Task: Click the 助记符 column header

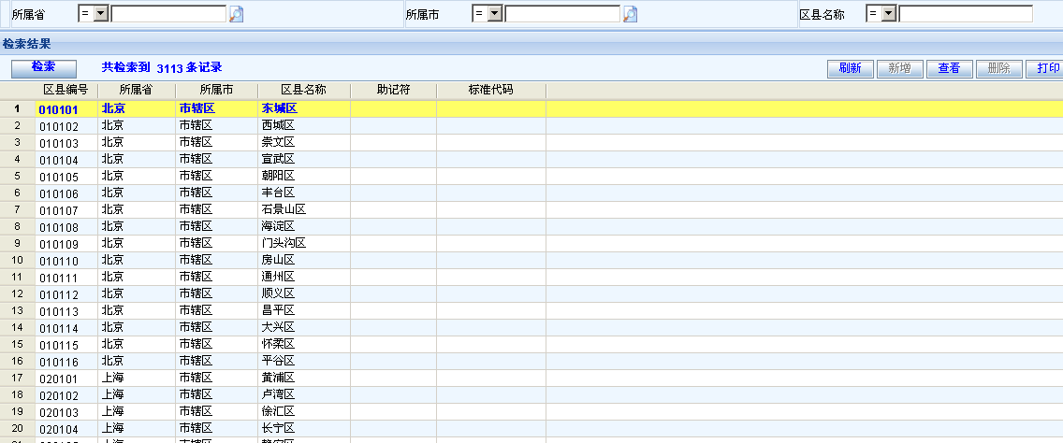Action: coord(393,90)
